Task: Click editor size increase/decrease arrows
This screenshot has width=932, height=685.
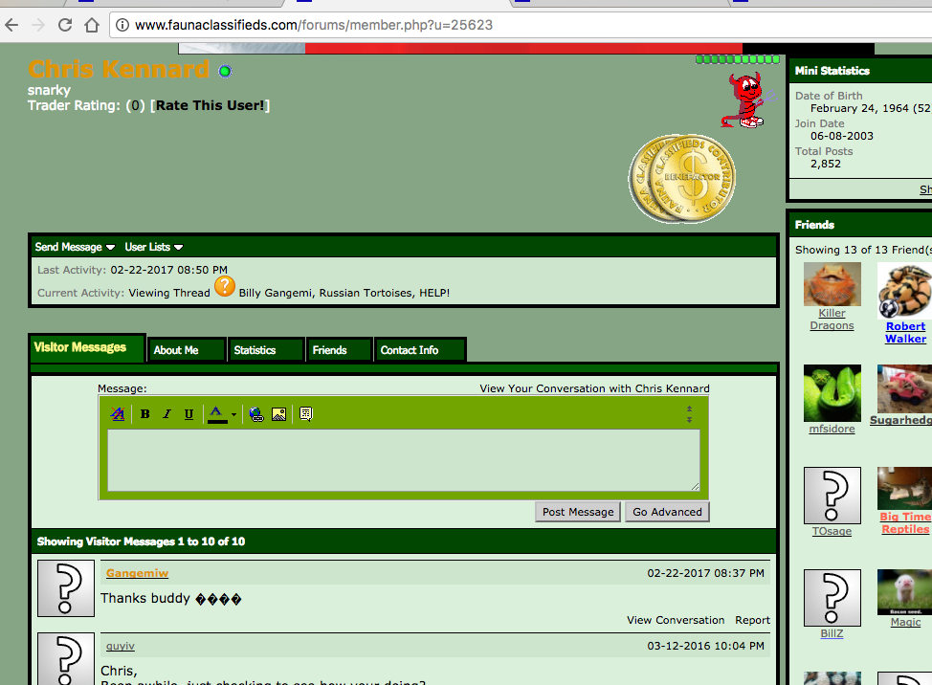Action: (690, 414)
